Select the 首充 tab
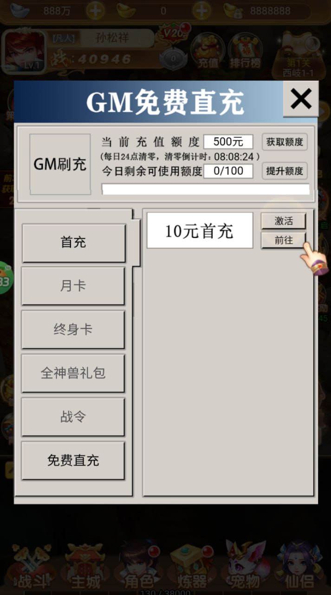The width and height of the screenshot is (331, 595). click(x=74, y=243)
